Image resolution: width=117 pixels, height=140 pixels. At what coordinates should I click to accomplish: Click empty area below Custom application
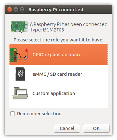[59, 106]
